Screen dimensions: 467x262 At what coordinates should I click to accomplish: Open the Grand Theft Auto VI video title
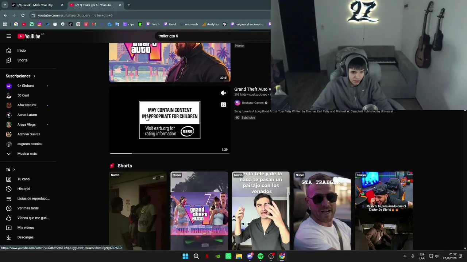pyautogui.click(x=252, y=89)
